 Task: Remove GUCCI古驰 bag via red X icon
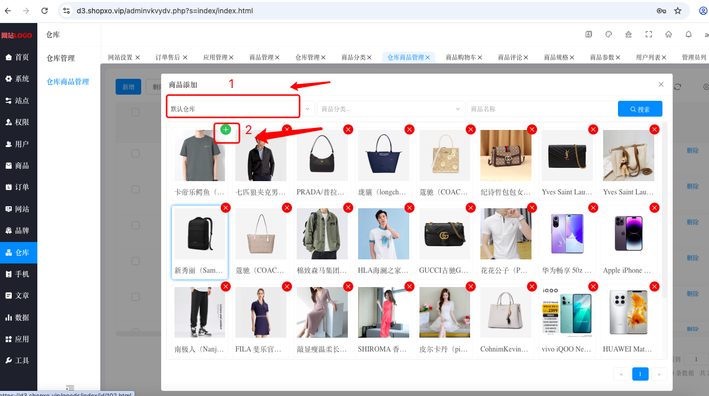pyautogui.click(x=471, y=208)
